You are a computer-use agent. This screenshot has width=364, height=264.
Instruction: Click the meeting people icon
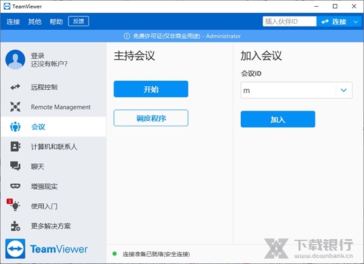point(15,127)
